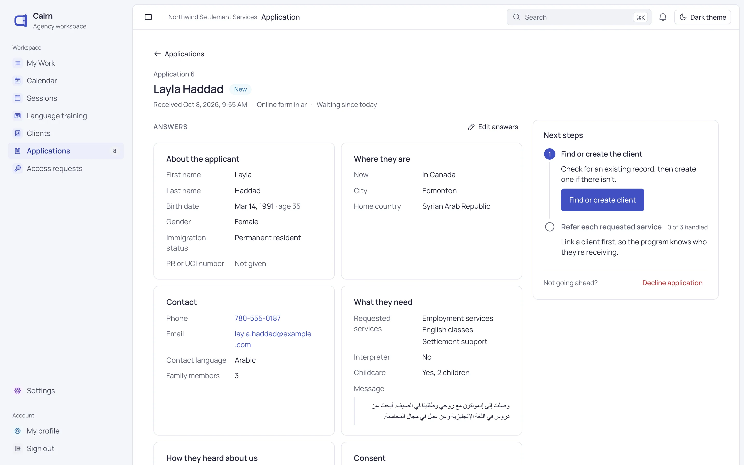Click the pencil icon for Edit answers

tap(471, 127)
